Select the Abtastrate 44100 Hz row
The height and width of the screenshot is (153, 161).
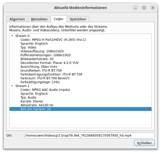click(x=37, y=105)
